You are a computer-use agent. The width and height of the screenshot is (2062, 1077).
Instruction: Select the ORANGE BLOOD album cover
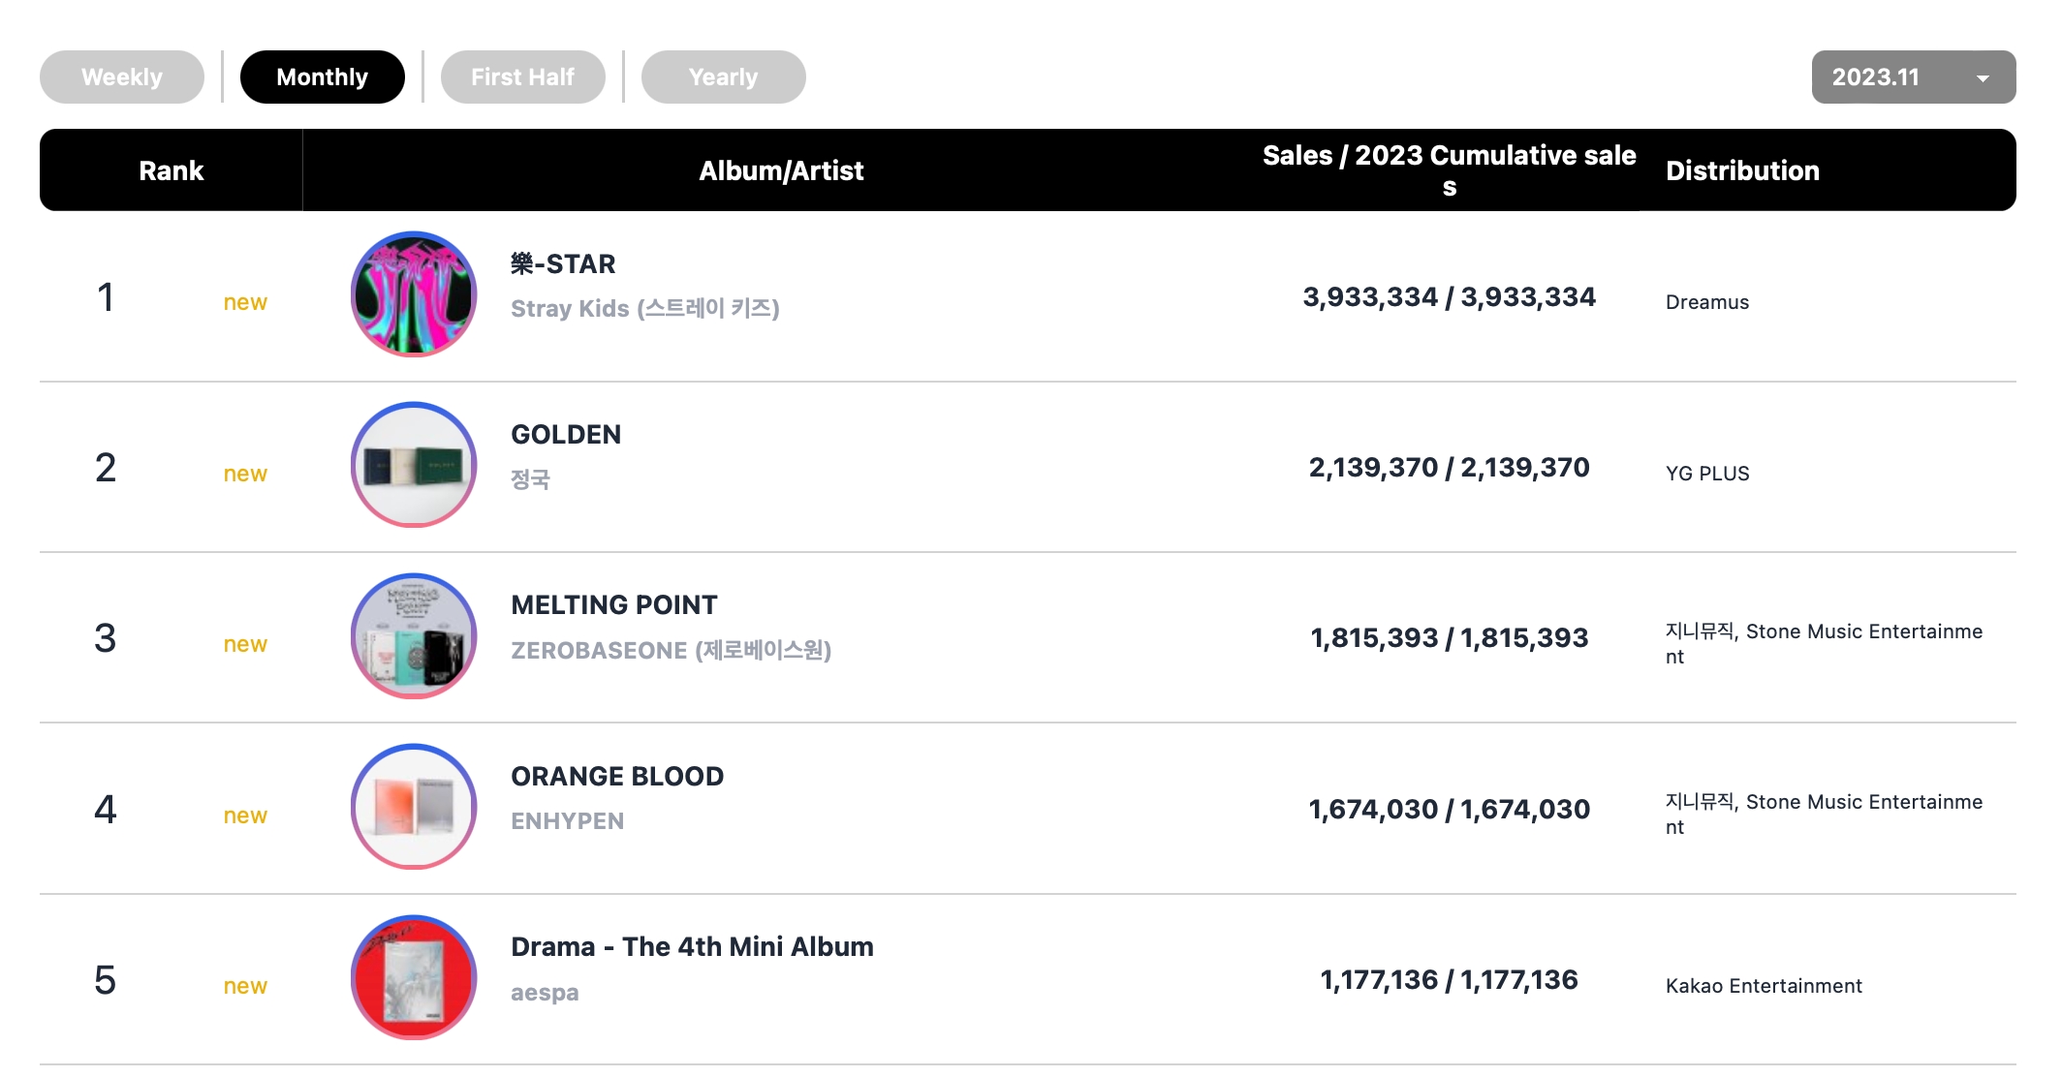414,807
